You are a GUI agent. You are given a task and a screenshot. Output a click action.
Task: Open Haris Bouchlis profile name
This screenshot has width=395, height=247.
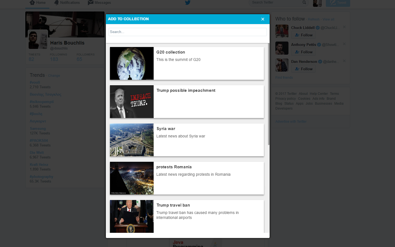(67, 43)
